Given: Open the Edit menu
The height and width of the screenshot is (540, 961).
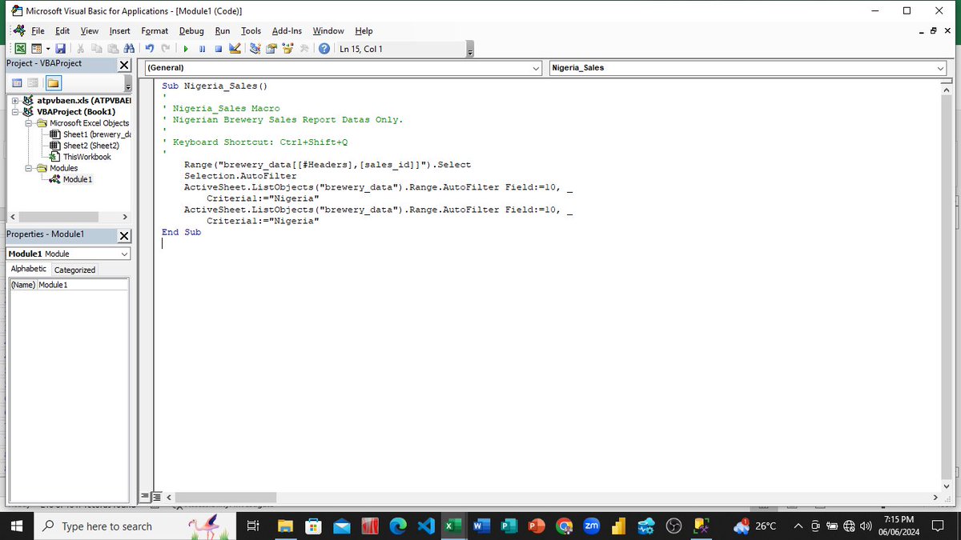Looking at the screenshot, I should (62, 30).
